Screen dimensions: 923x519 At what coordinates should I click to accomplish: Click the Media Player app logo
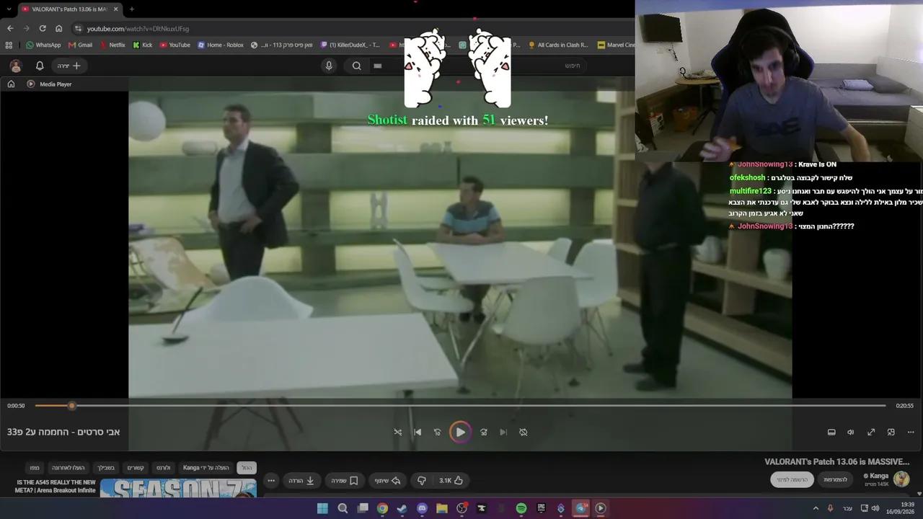pos(30,84)
